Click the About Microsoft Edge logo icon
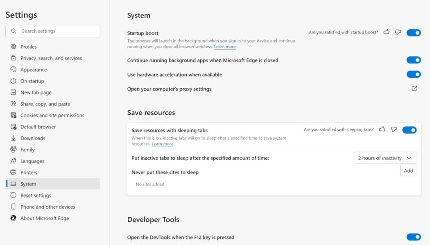This screenshot has height=245, width=430. (x=13, y=218)
